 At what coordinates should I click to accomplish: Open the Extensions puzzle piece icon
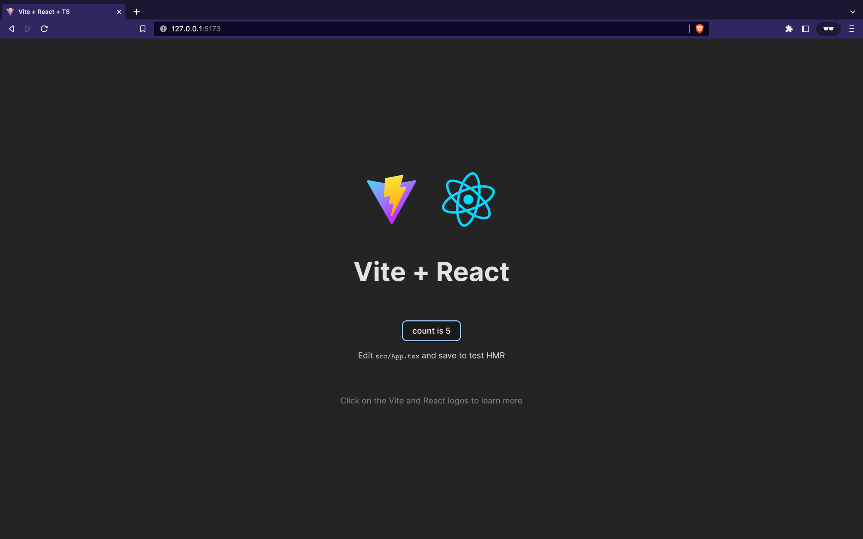789,29
